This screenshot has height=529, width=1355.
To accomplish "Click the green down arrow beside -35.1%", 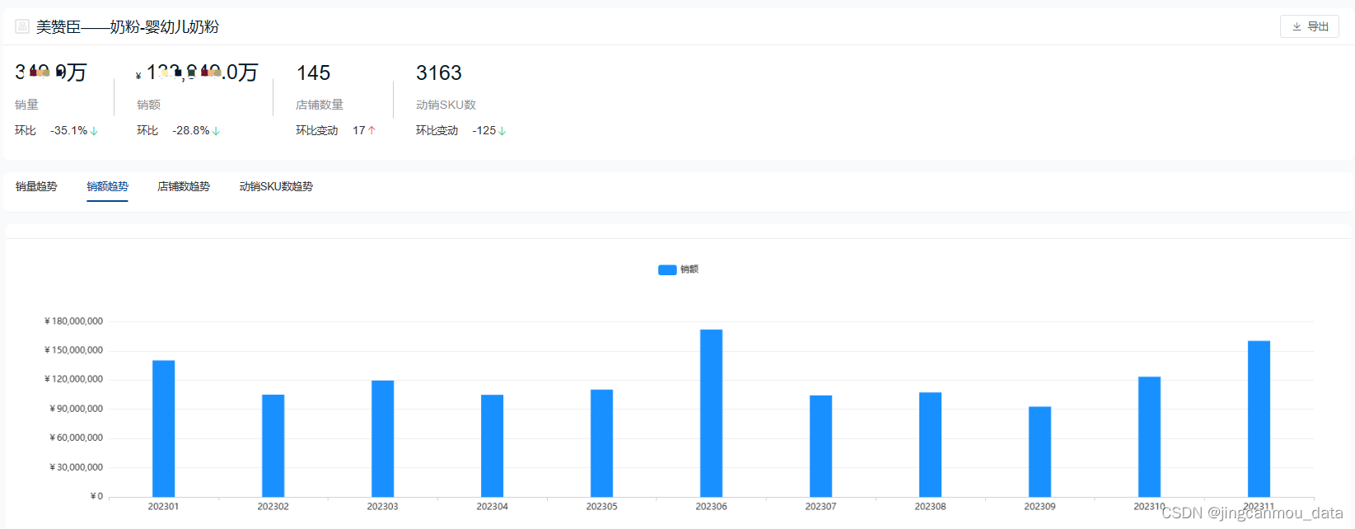I will click(x=94, y=131).
